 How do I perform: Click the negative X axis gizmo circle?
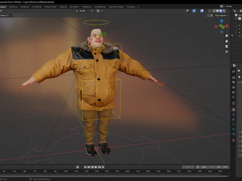tap(216, 26)
